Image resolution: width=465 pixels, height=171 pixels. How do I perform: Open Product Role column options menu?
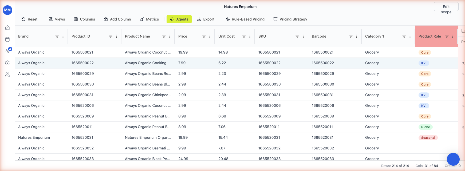coord(453,36)
